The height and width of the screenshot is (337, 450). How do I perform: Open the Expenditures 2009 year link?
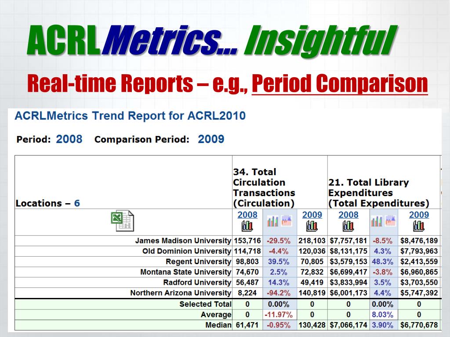coord(419,215)
